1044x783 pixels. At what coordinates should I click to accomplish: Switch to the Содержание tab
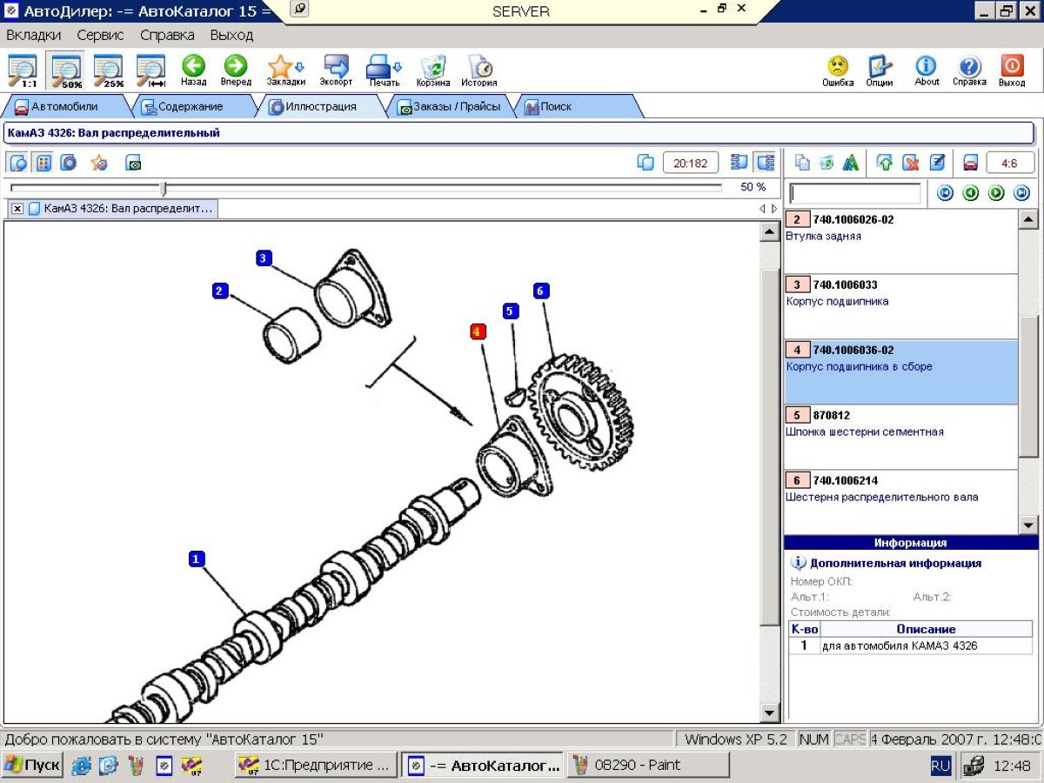click(190, 106)
